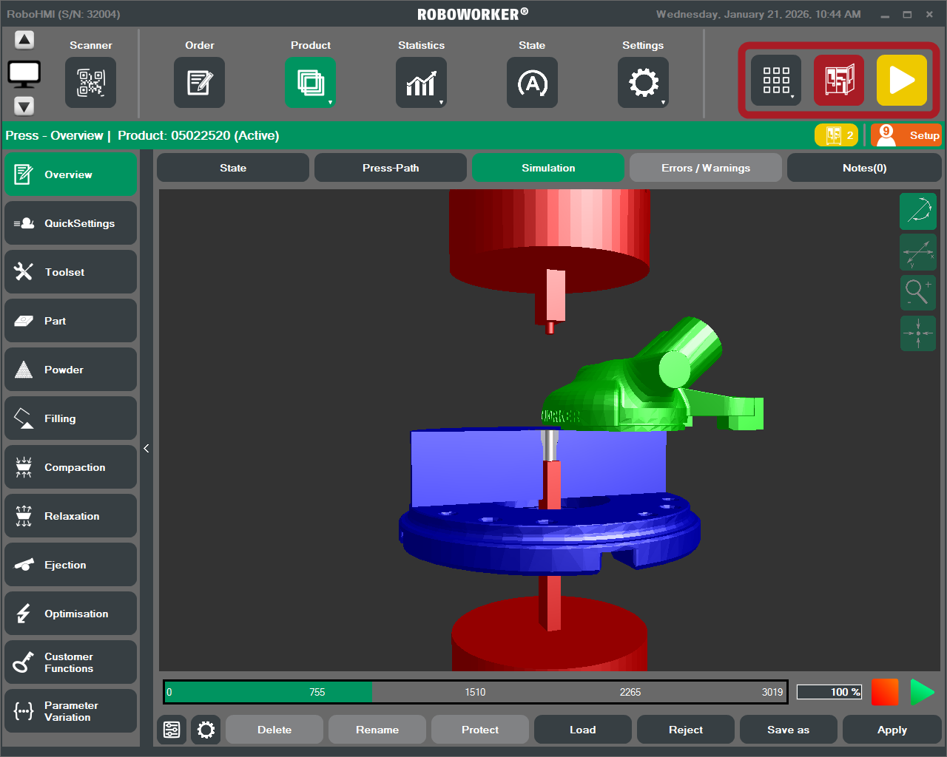Open the grid apps menu
This screenshot has width=947, height=757.
pos(776,80)
